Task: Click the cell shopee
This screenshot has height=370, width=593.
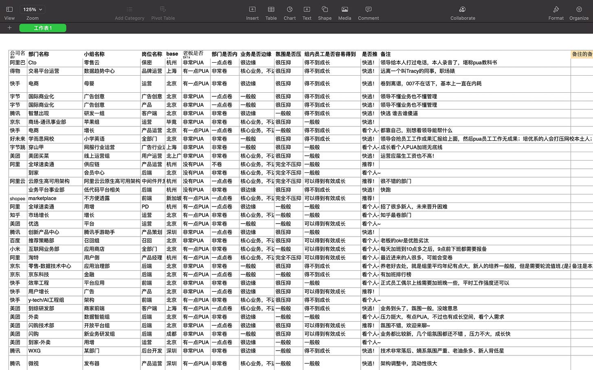Action: point(18,198)
